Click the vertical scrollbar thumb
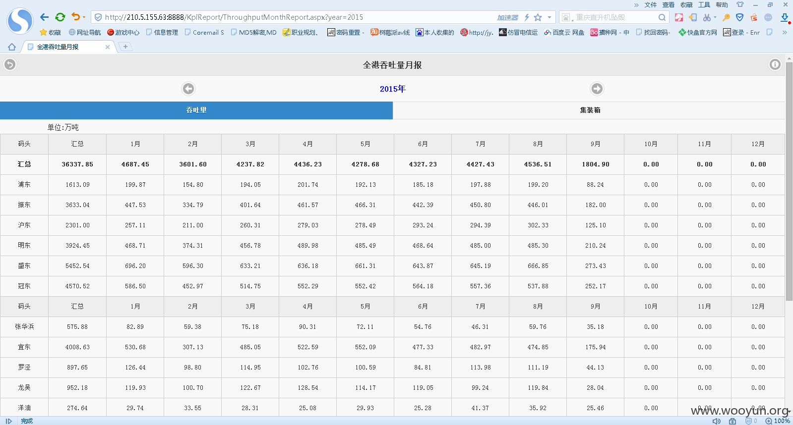793x425 pixels. (789, 181)
